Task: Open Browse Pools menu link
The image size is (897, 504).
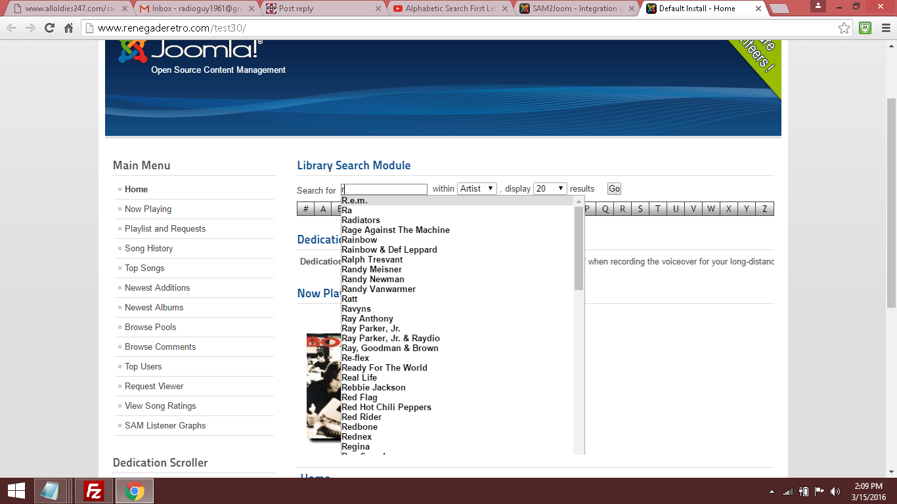Action: 150,327
